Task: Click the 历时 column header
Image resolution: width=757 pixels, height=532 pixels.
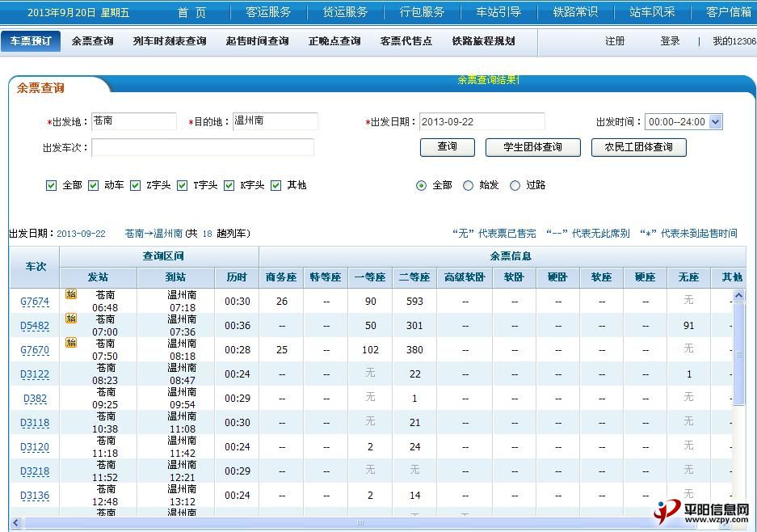Action: [x=237, y=277]
